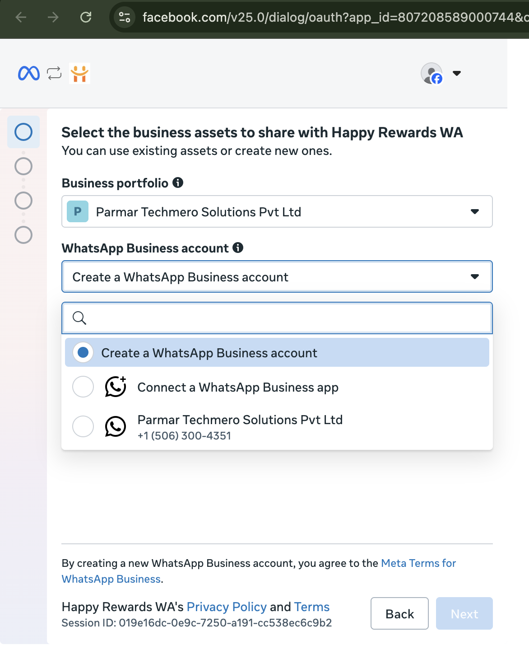Click the WhatsApp icon beside Parmar Techmero
The height and width of the screenshot is (645, 529).
coord(116,426)
